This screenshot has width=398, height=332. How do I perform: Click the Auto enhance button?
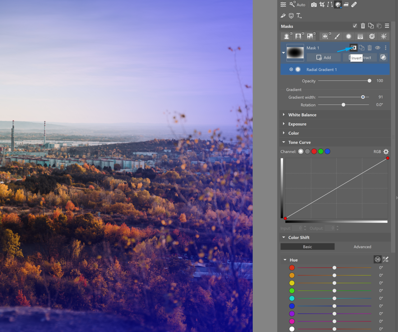click(x=298, y=5)
